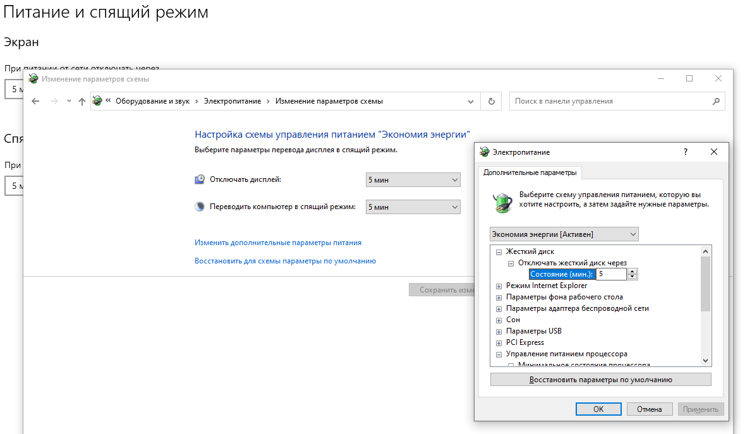
Task: Click power icon in address bar
Action: click(97, 100)
